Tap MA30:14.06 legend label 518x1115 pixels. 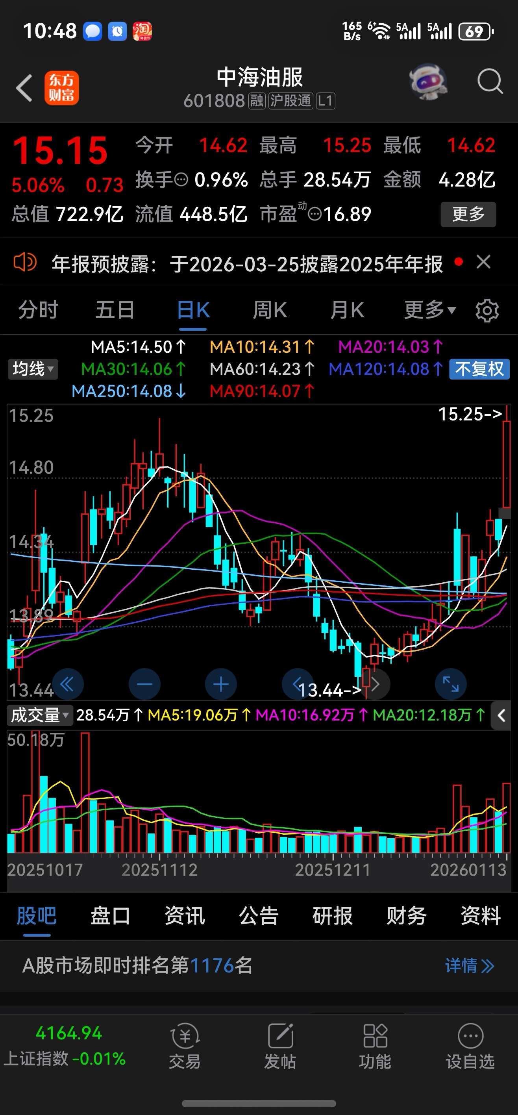[x=134, y=369]
